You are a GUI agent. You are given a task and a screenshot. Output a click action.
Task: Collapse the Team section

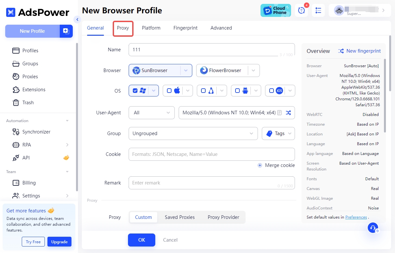pyautogui.click(x=67, y=172)
